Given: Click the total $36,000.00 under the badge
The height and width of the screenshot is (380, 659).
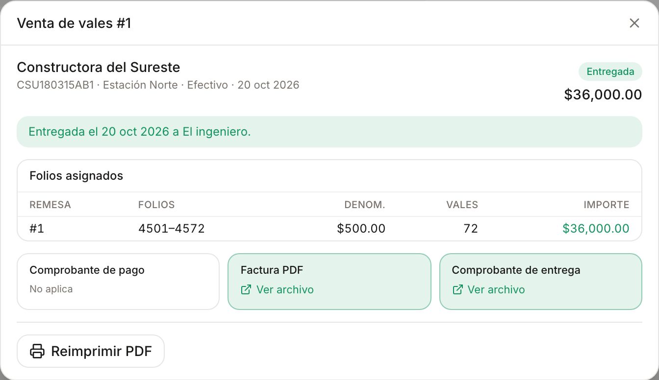Looking at the screenshot, I should pyautogui.click(x=603, y=95).
